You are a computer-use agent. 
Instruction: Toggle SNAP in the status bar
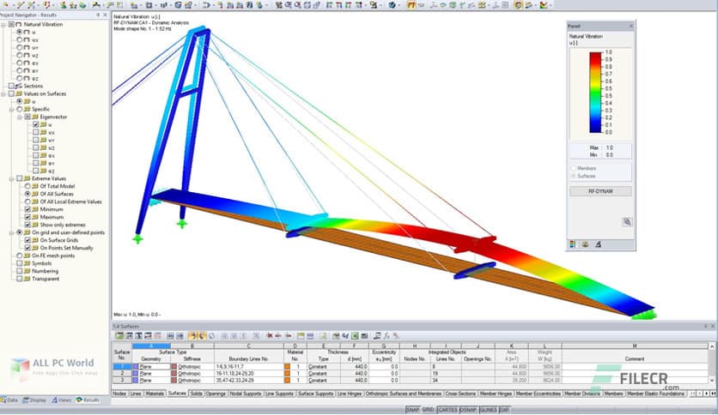412,410
